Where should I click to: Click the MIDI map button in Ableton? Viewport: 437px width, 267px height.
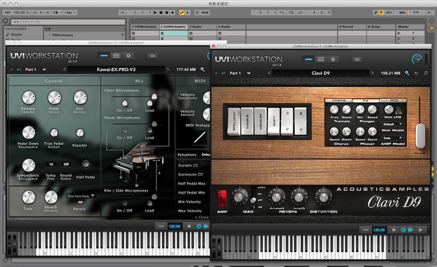pos(402,13)
